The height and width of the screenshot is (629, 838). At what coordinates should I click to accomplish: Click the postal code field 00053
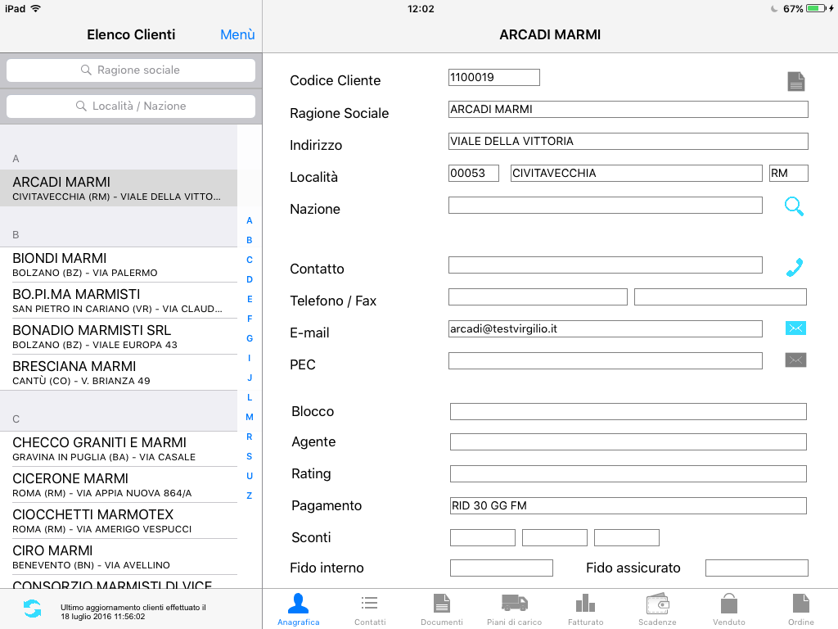point(474,174)
